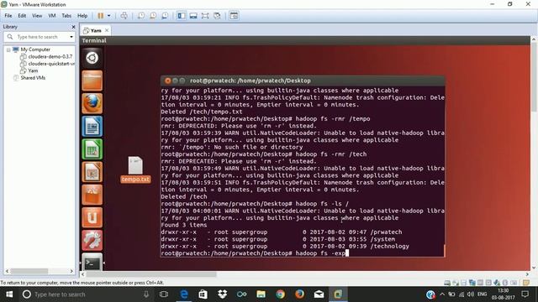Open Dropbox from the taskbar
The image size is (538, 302).
click(x=222, y=294)
